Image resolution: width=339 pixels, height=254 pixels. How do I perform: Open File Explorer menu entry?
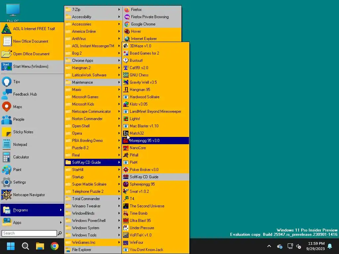tap(93, 250)
